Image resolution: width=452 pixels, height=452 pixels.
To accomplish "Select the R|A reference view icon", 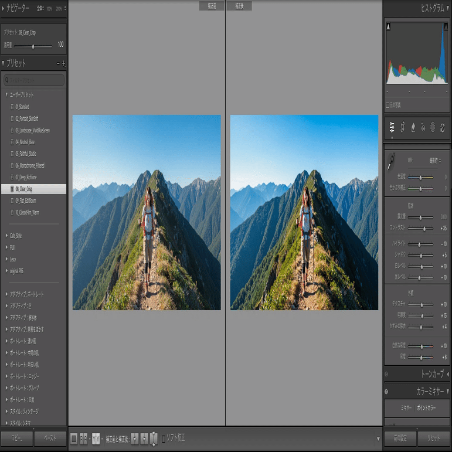I will coord(83,439).
